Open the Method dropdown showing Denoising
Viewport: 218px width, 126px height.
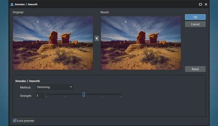click(54, 87)
